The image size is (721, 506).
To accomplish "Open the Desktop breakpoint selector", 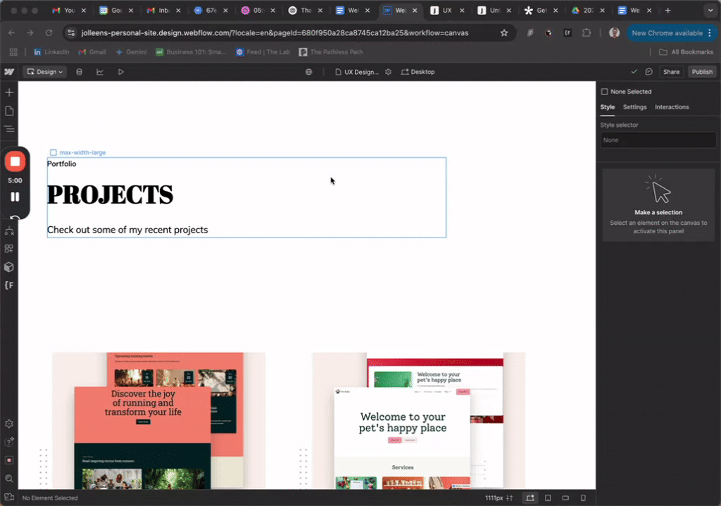I will (418, 71).
